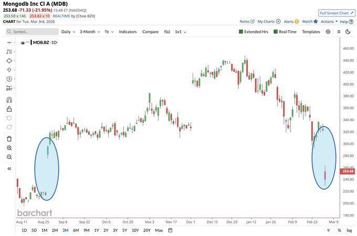The height and width of the screenshot is (236, 357).
Task: Open the shapes drawing tool
Action: (x=9, y=61)
